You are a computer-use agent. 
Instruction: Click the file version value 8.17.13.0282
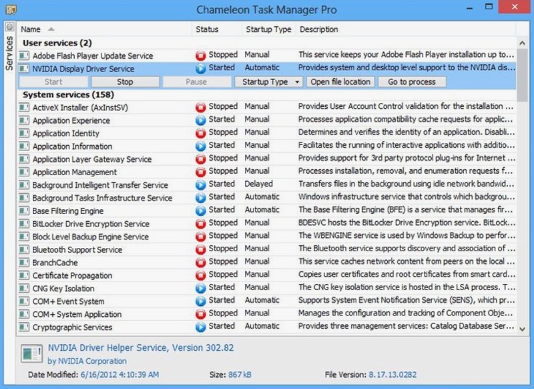tap(392, 375)
